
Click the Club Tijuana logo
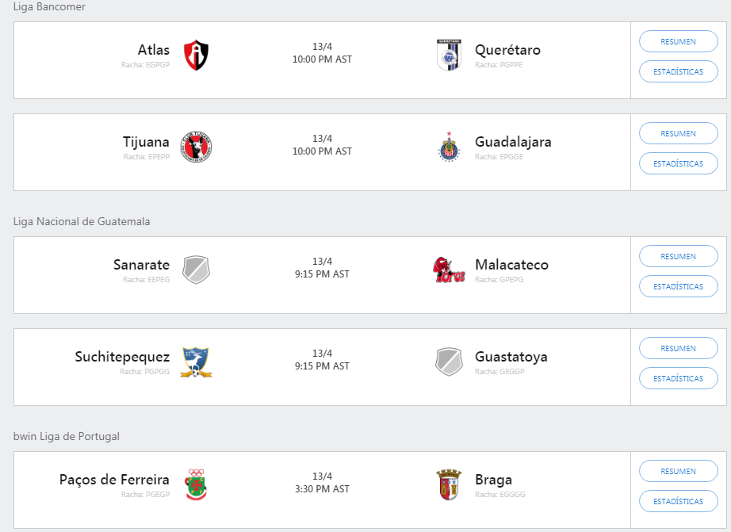click(x=197, y=147)
